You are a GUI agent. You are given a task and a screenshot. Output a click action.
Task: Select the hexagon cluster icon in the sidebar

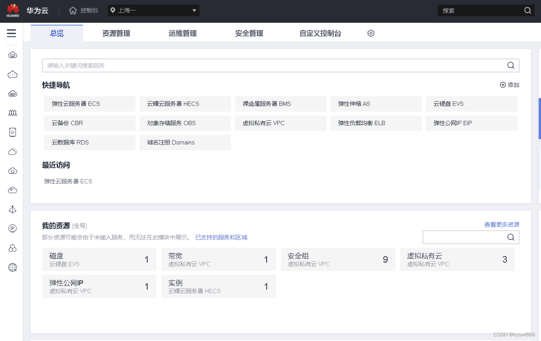tap(12, 248)
